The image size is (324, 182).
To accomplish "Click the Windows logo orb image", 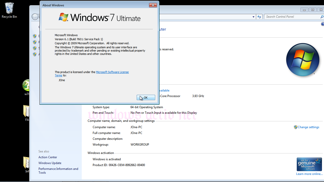I will [x=302, y=60].
